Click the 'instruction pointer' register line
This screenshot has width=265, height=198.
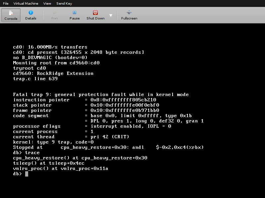84,100
